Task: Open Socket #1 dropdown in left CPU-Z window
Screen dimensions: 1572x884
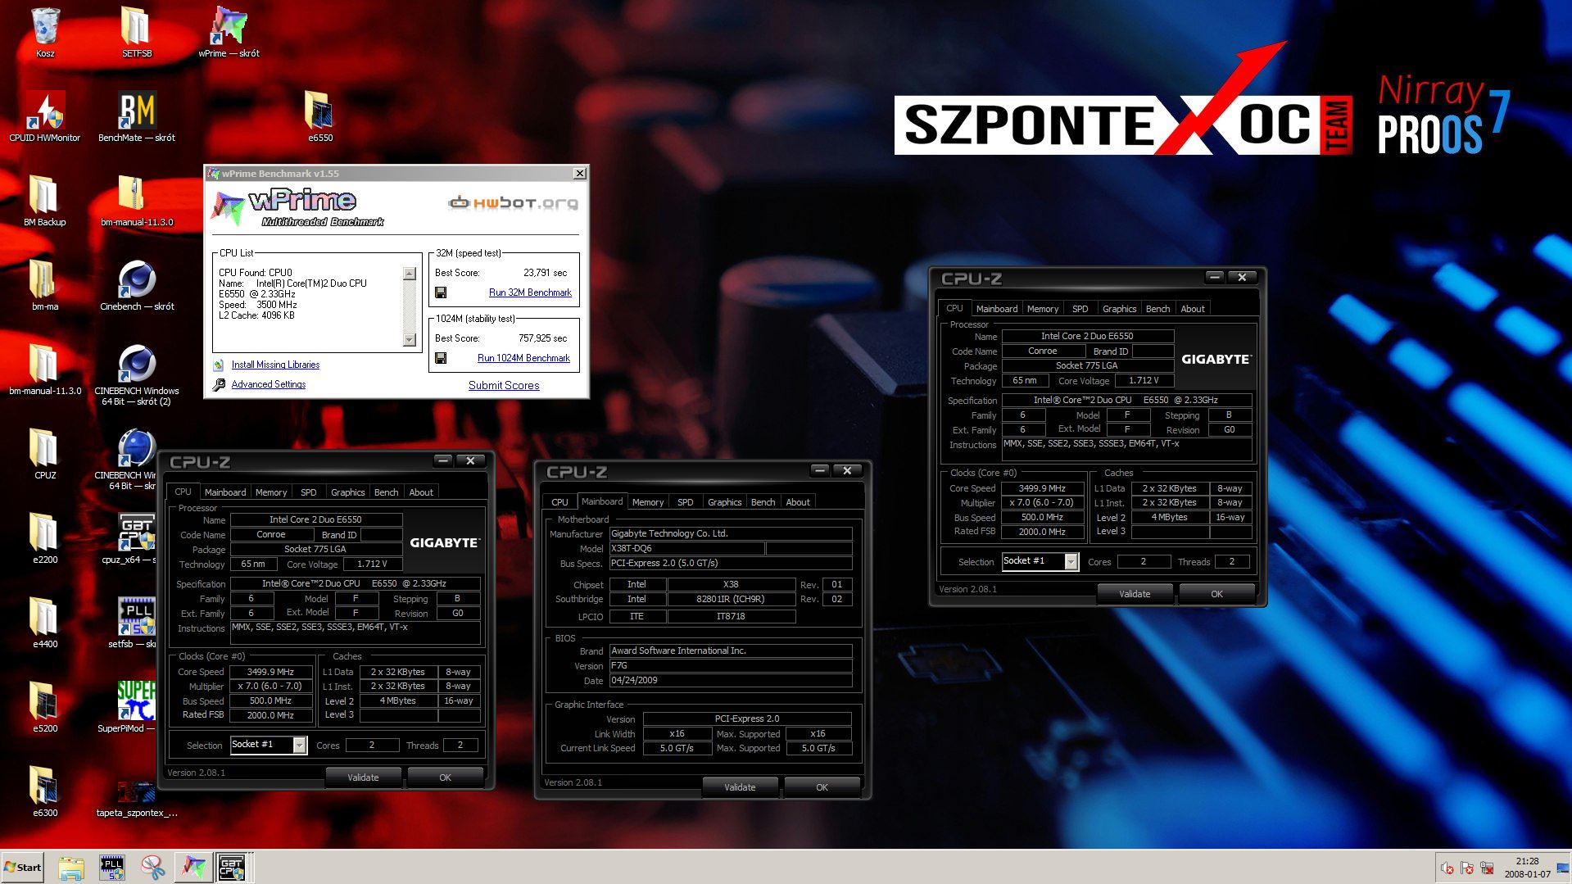Action: tap(300, 745)
